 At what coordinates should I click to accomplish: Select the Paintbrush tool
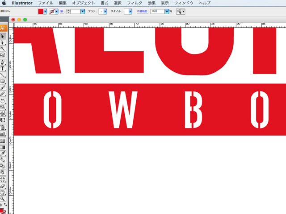click(3, 88)
